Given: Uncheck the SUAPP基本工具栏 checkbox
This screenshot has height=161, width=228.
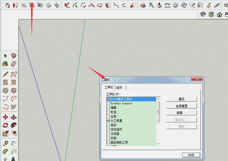Looking at the screenshot, I should pyautogui.click(x=108, y=99).
